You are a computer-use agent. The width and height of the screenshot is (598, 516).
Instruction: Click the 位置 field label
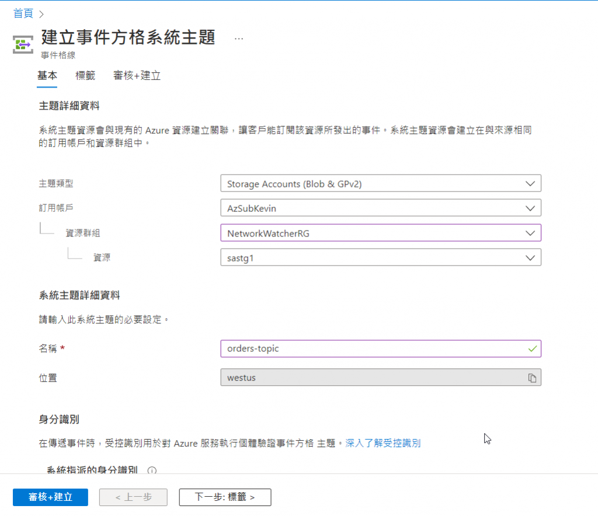[x=48, y=378]
